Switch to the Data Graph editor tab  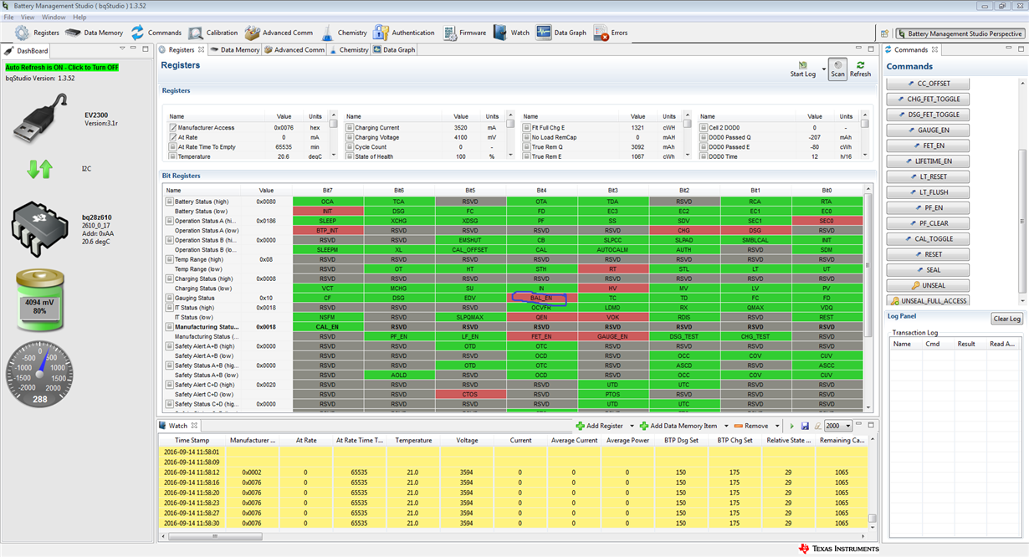coord(395,50)
